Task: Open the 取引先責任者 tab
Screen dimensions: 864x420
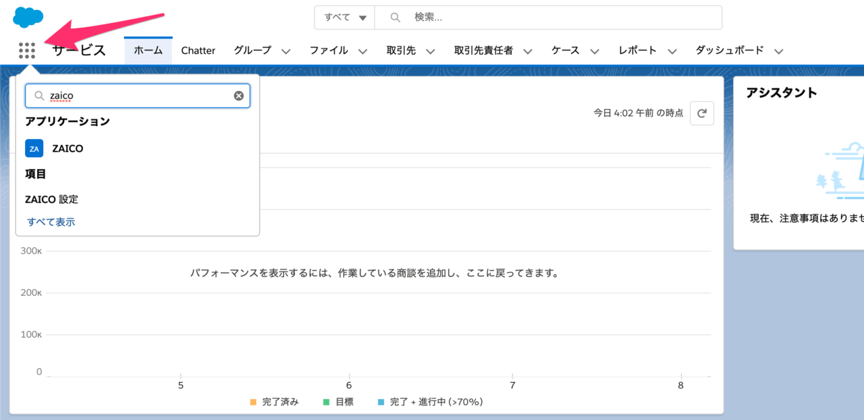Action: coord(483,51)
